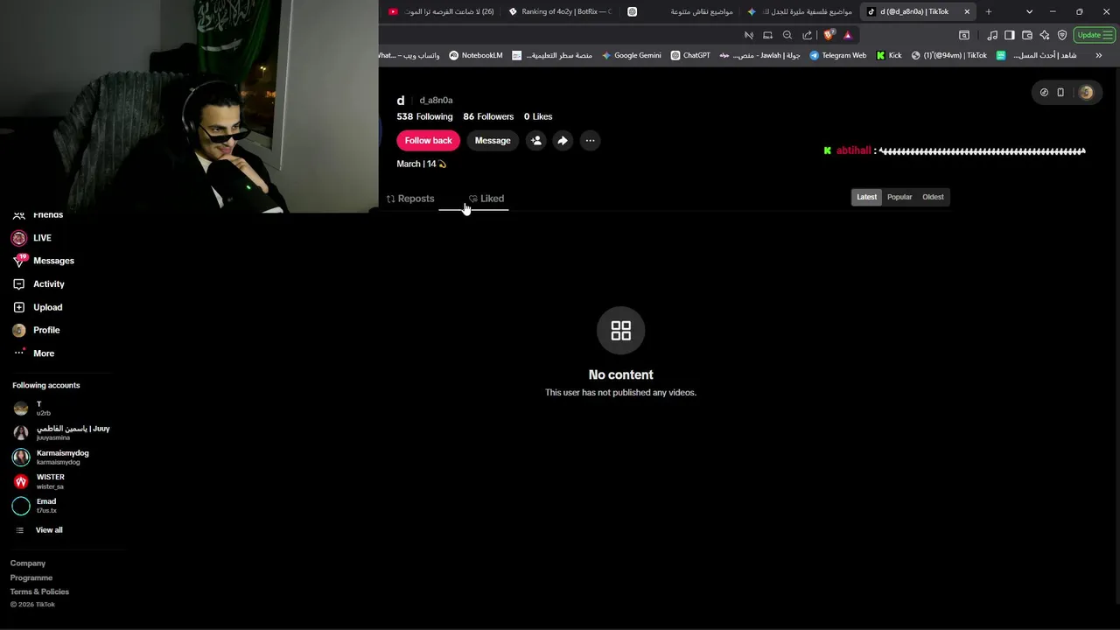Screen dimensions: 1120x630
Task: Click the Message button
Action: click(x=493, y=140)
